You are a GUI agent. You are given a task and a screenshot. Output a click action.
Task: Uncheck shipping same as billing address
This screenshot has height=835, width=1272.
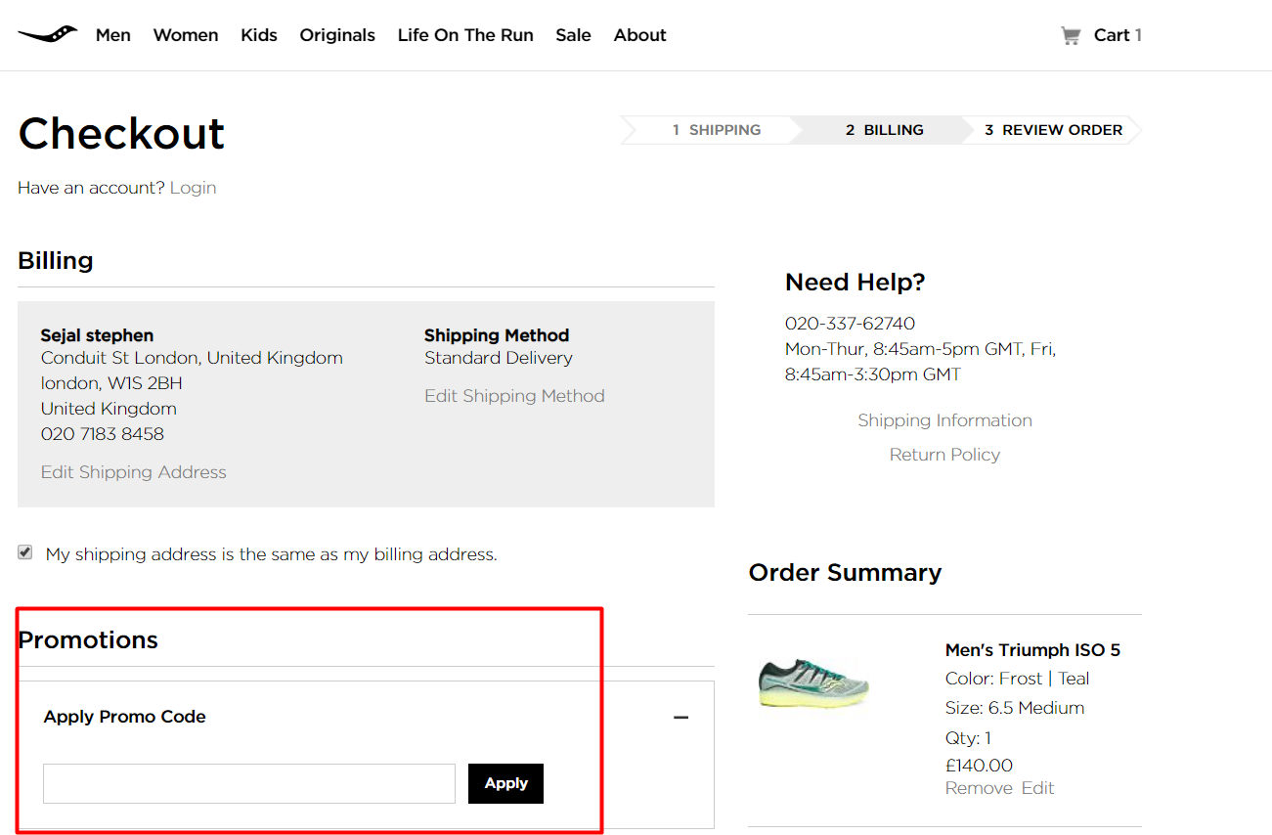(24, 551)
